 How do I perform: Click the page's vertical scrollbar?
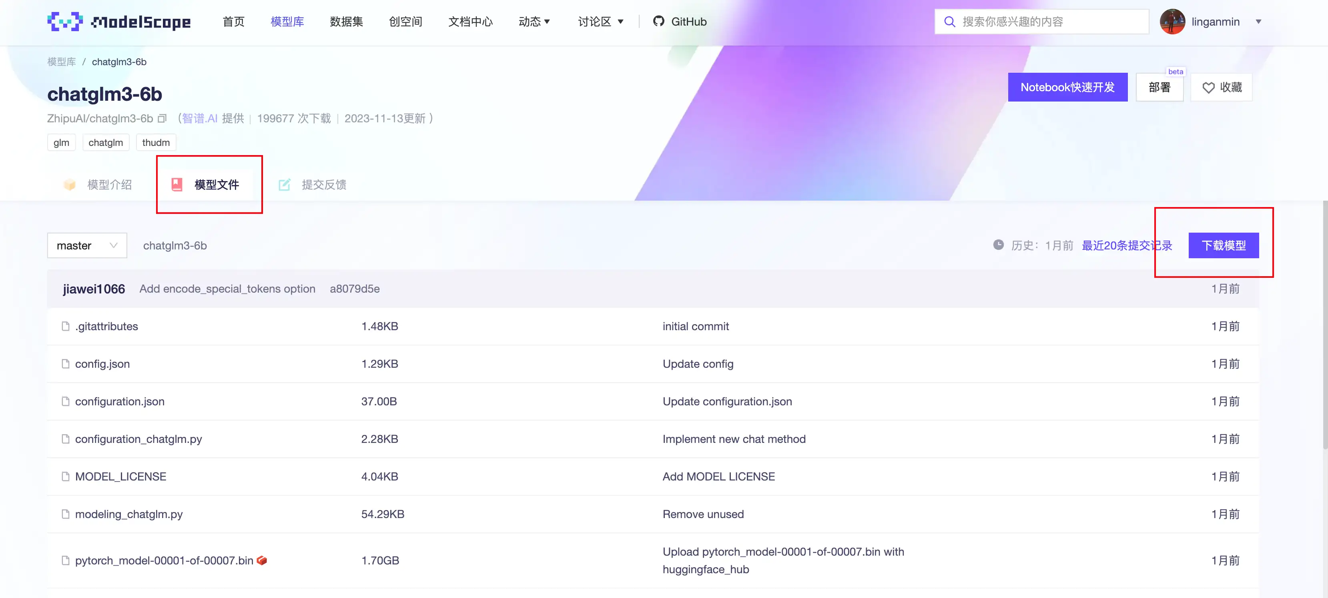point(1325,325)
